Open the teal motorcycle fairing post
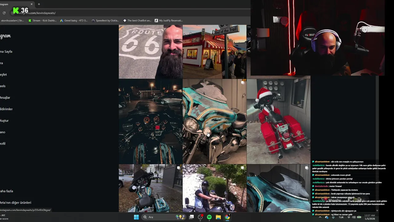The image size is (394, 222). point(215,121)
